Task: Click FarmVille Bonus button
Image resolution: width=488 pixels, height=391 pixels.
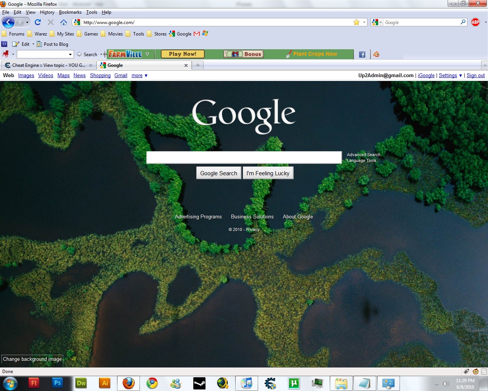Action: point(244,54)
